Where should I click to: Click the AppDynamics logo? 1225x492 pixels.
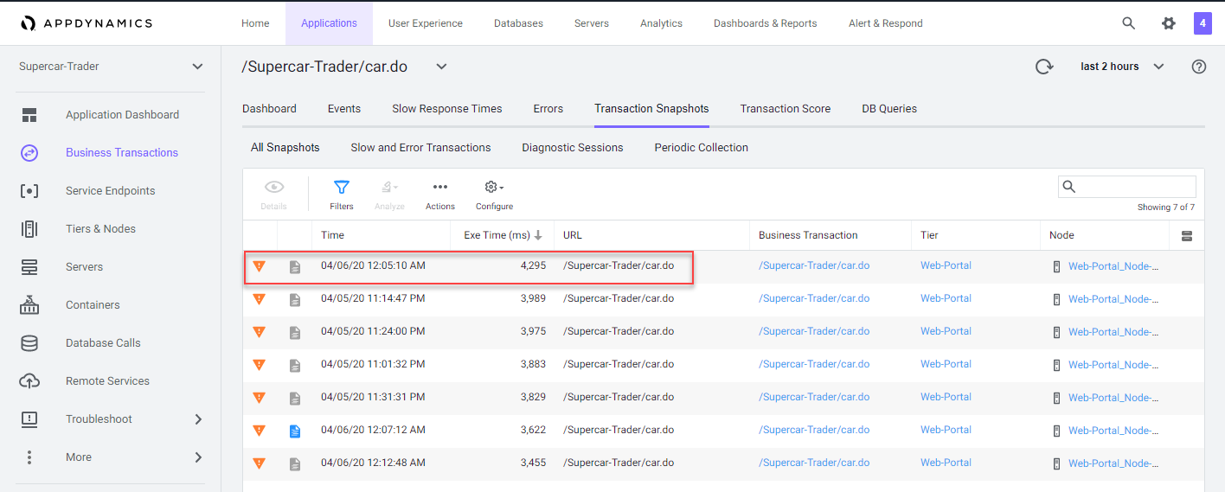[87, 23]
